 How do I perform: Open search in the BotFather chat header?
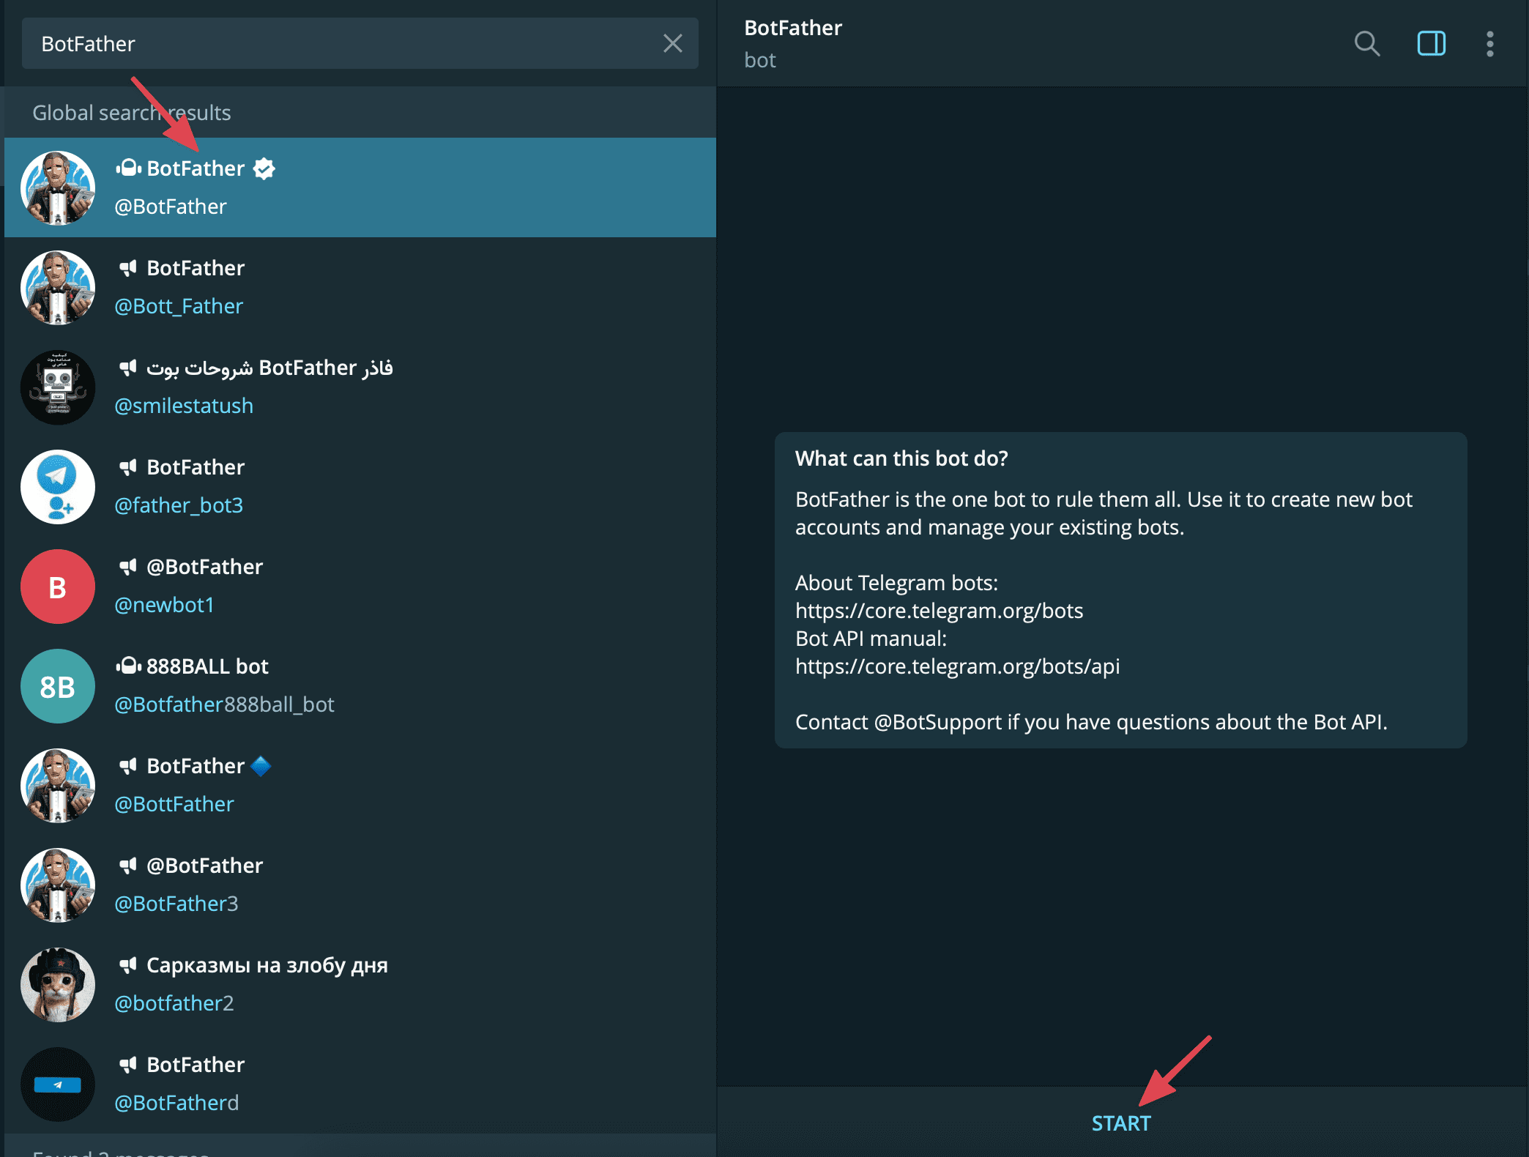1366,44
